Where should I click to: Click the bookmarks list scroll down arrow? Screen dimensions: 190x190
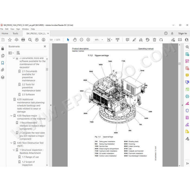pos(47,165)
